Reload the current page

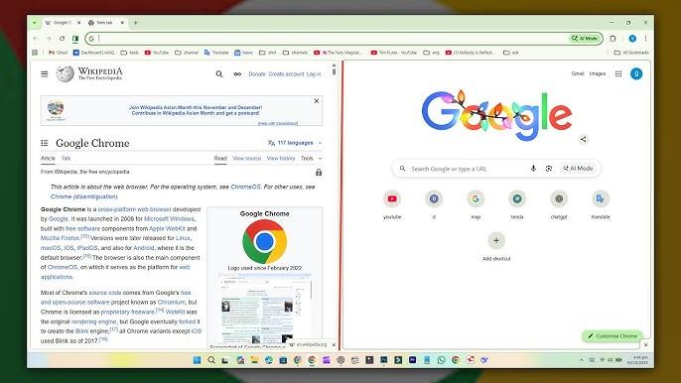pyautogui.click(x=63, y=39)
